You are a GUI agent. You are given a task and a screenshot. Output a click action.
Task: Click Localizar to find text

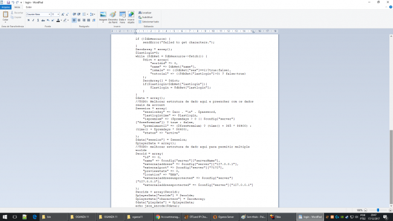[145, 13]
